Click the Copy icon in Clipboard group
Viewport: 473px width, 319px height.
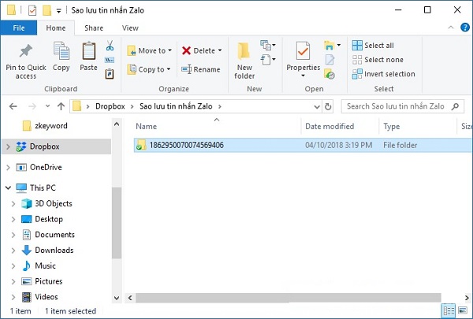[x=61, y=54]
